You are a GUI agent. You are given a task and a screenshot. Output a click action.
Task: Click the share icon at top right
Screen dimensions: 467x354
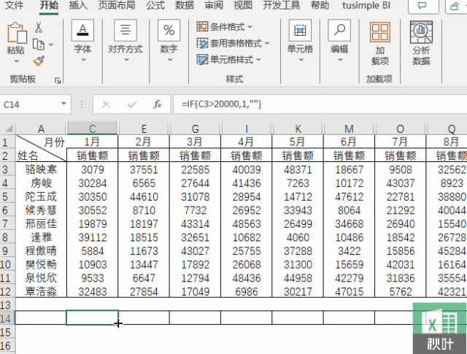tap(455, 7)
